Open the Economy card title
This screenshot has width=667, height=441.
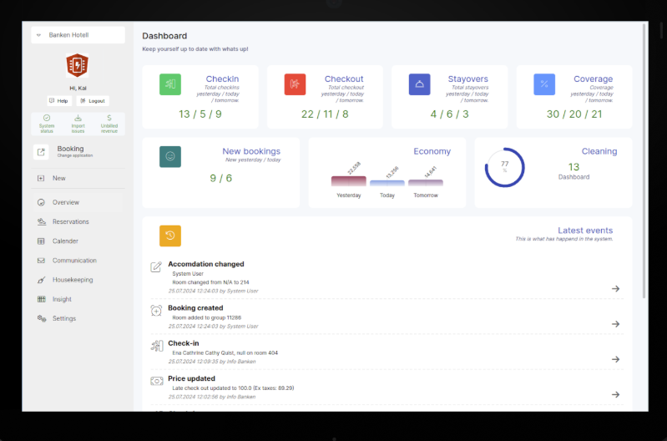coord(432,151)
